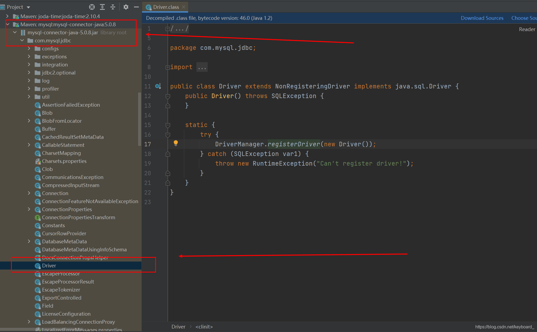The height and width of the screenshot is (332, 537).
Task: Click ConnectionPropertiesTransform interface icon
Action: coord(38,218)
